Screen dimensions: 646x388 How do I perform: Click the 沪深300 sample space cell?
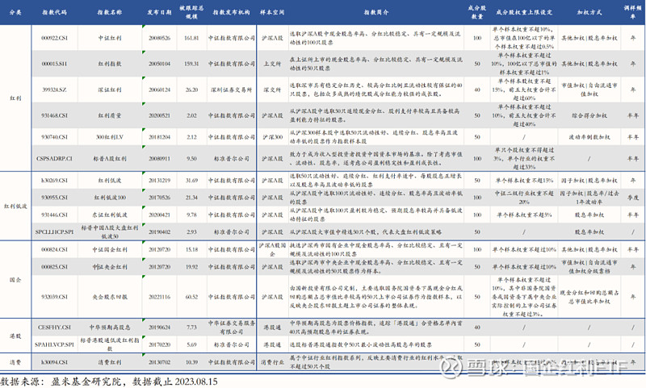272,137
